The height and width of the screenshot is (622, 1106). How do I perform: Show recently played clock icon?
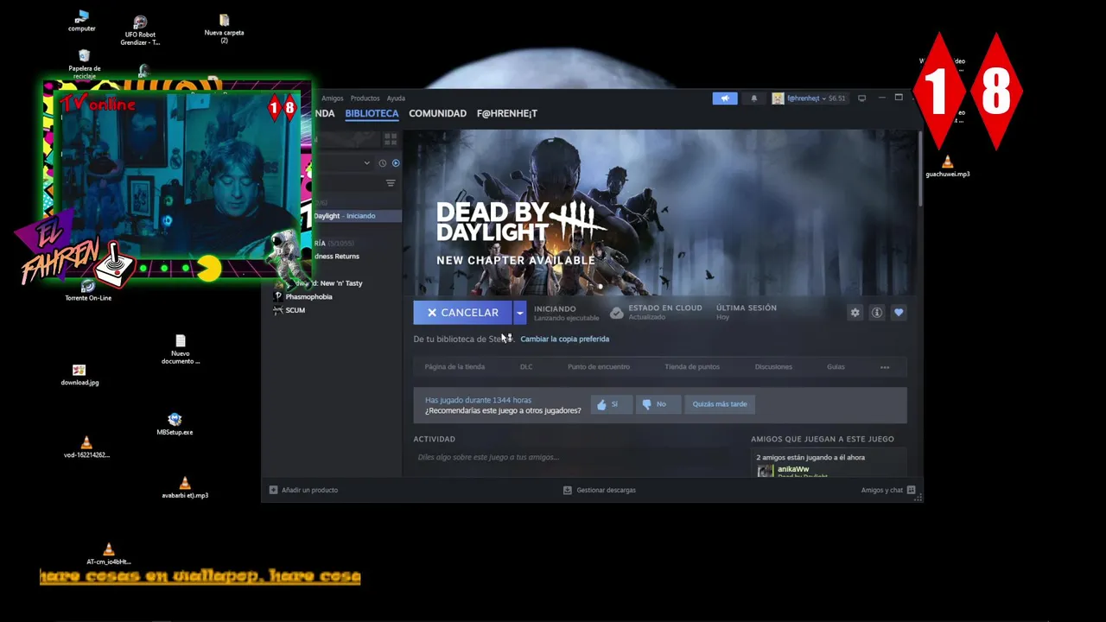(x=382, y=162)
